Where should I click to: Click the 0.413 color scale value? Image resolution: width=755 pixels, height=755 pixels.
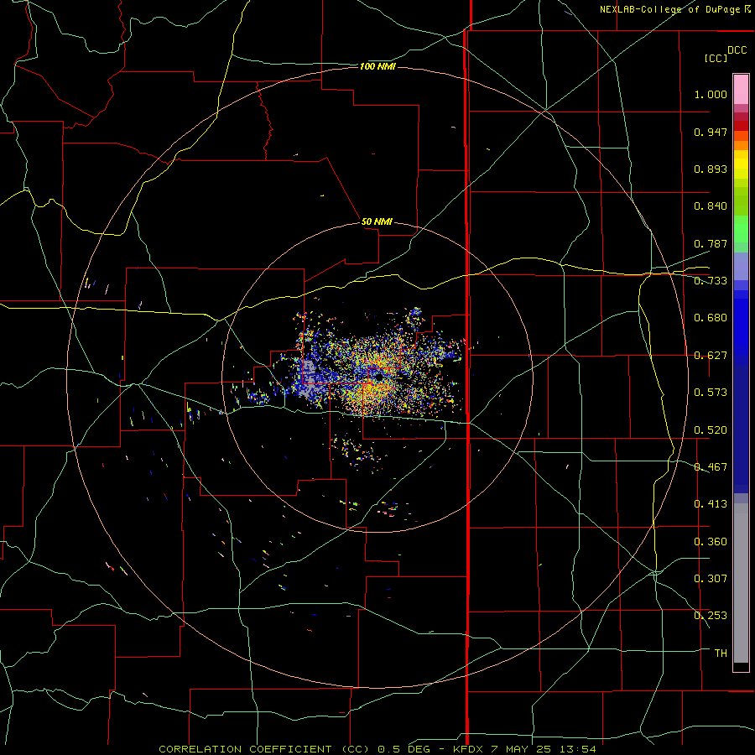click(711, 504)
